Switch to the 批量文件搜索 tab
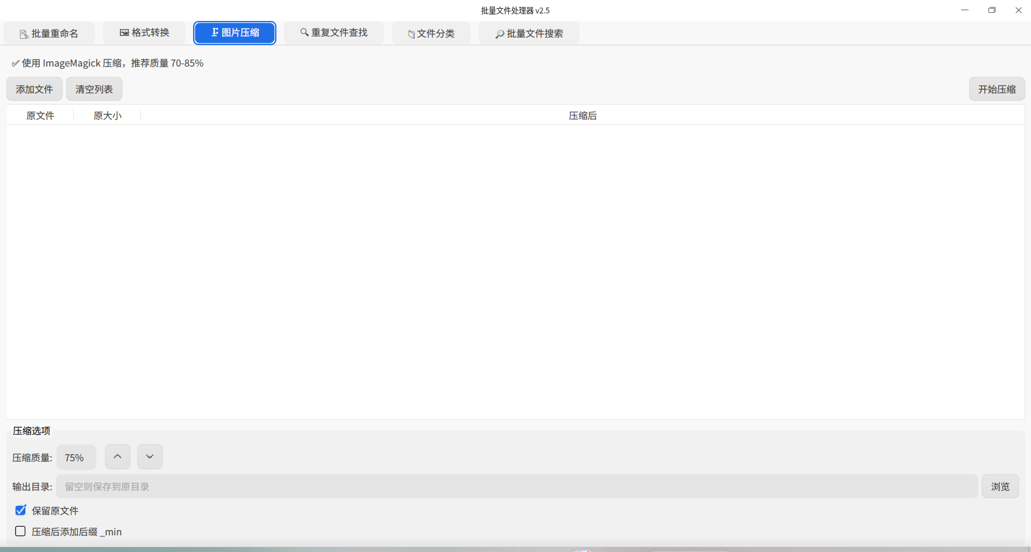 coord(529,33)
